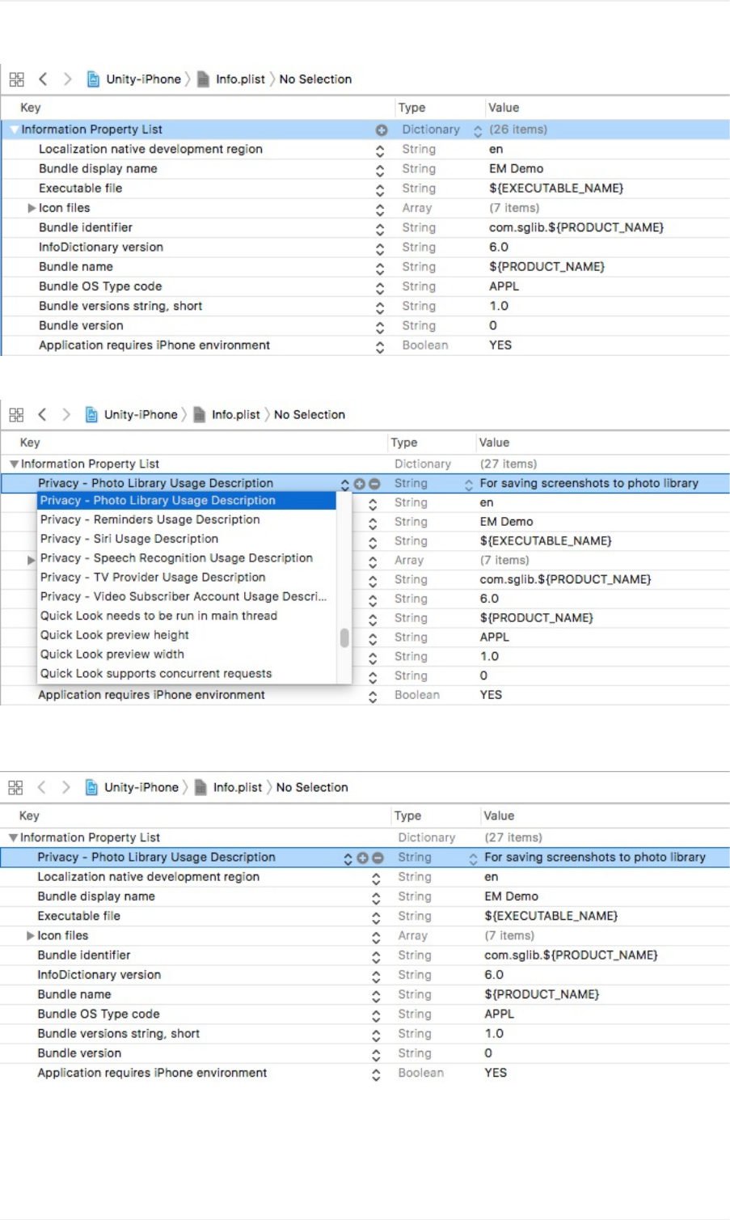This screenshot has width=730, height=1220.
Task: Select Bundle OS Type code row in top screenshot
Action: click(x=100, y=286)
